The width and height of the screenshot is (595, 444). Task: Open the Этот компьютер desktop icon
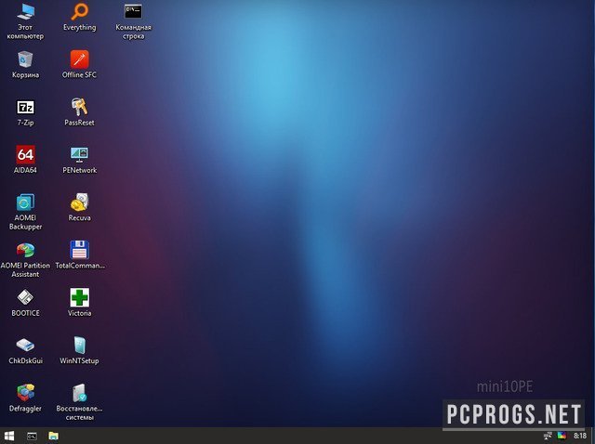(x=25, y=21)
